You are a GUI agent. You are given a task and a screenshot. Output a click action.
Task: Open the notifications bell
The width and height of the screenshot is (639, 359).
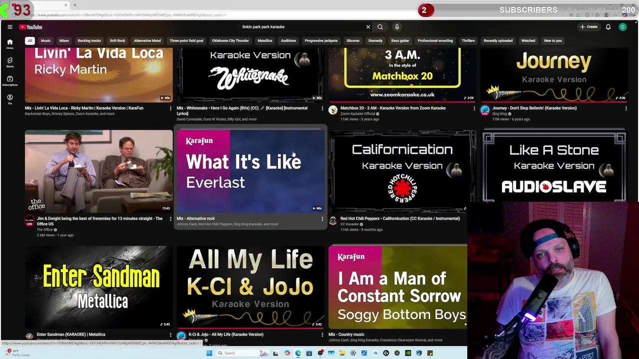[x=608, y=27]
